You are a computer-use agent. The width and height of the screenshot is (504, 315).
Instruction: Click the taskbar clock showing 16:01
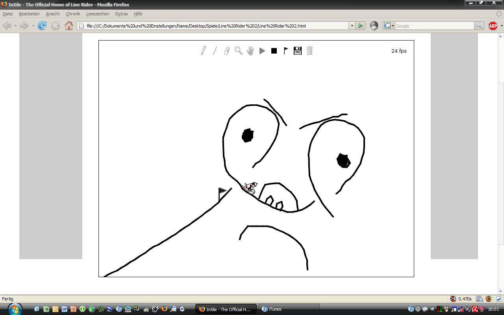[493, 309]
